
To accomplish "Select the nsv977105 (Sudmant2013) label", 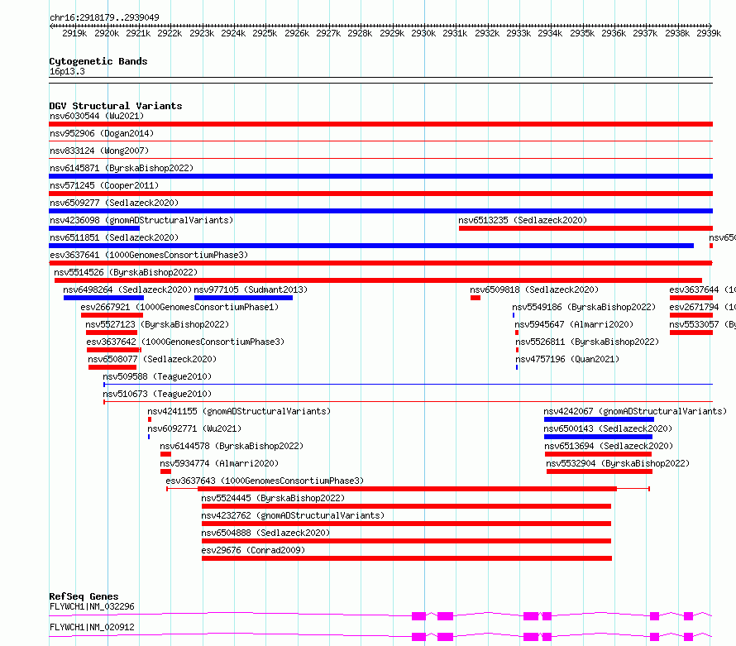I will pyautogui.click(x=251, y=290).
